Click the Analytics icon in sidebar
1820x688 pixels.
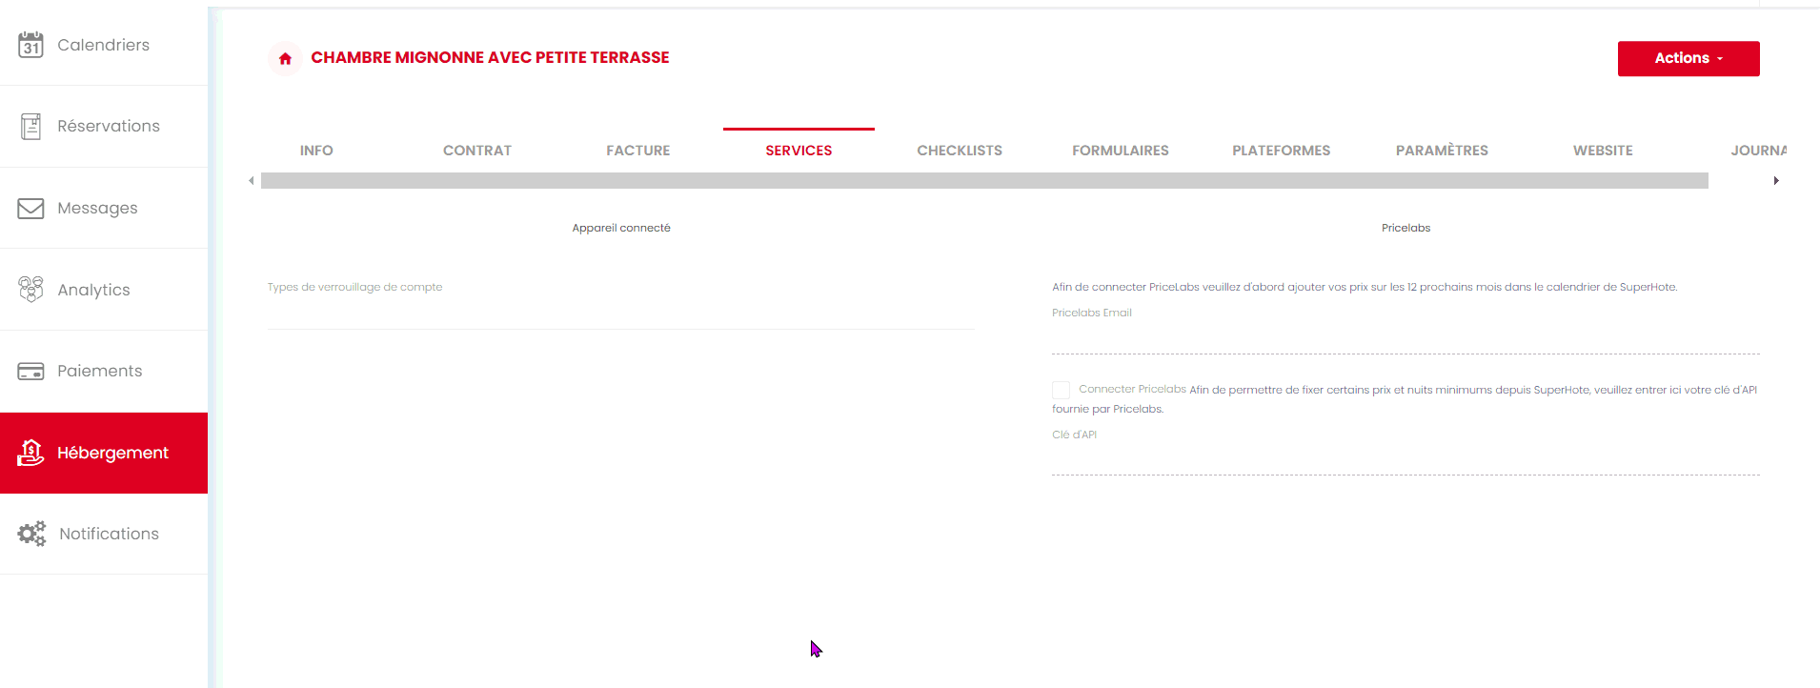pos(30,289)
